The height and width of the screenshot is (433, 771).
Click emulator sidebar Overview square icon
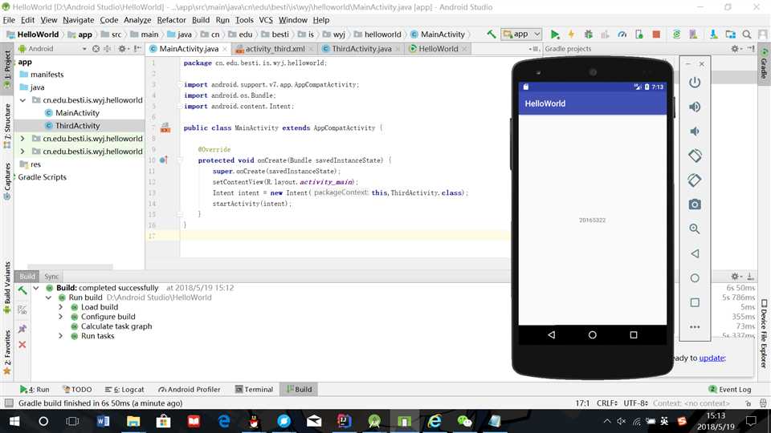(694, 302)
